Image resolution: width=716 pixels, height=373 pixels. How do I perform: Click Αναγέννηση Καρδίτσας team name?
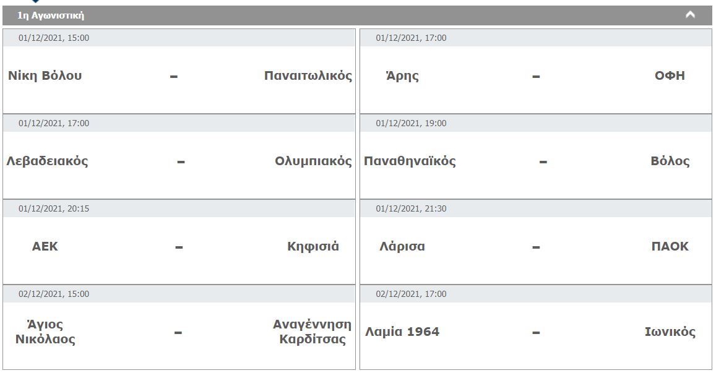(x=313, y=332)
